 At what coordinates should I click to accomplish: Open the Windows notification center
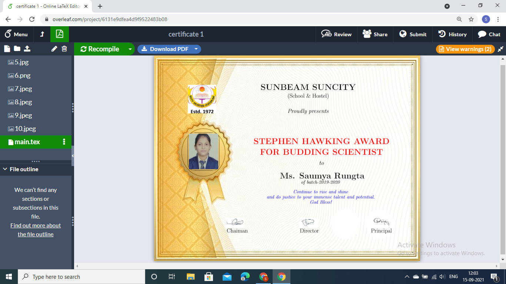point(494,277)
